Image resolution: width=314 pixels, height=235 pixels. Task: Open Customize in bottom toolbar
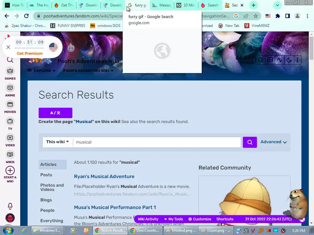tap(200, 219)
